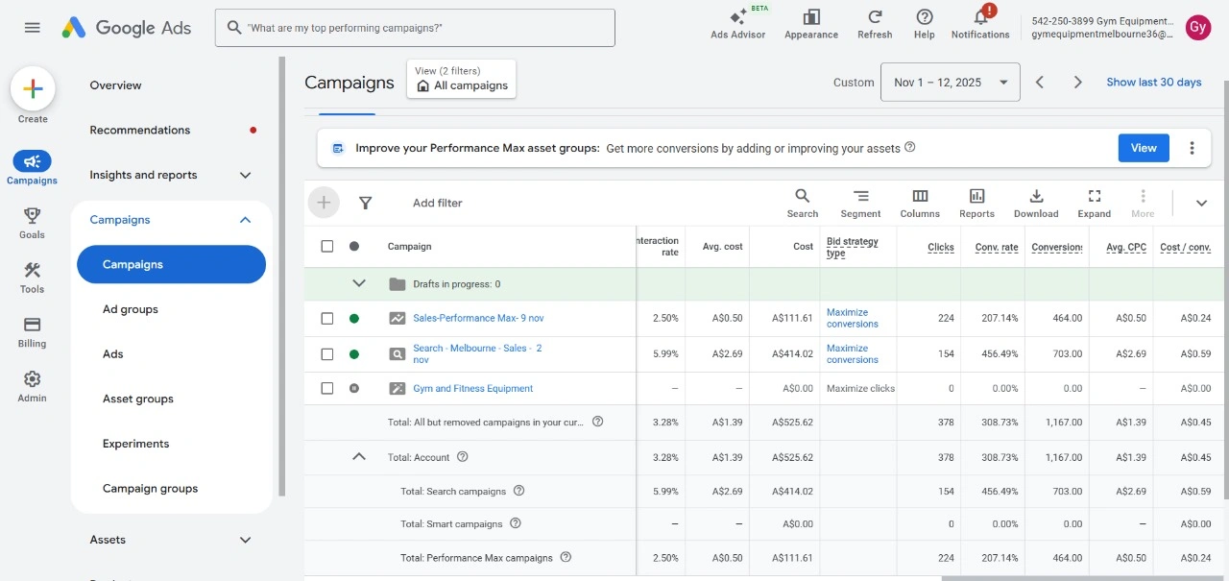Open the Segment tool
This screenshot has height=581, width=1229.
click(x=860, y=203)
